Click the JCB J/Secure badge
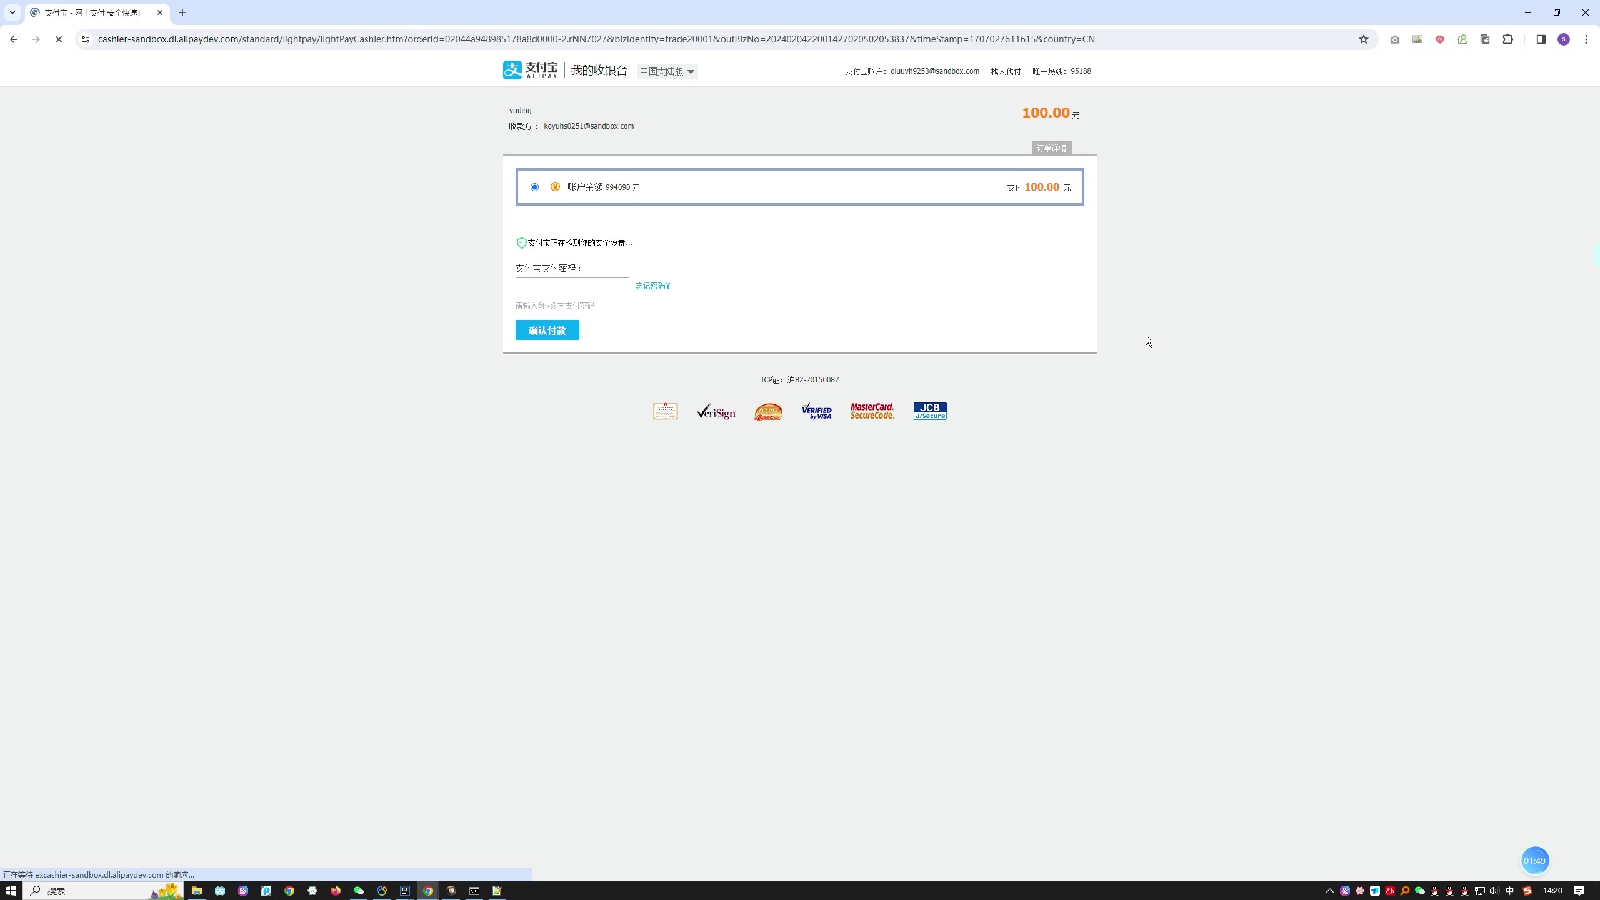Screen dimensions: 1600x900 click(930, 411)
